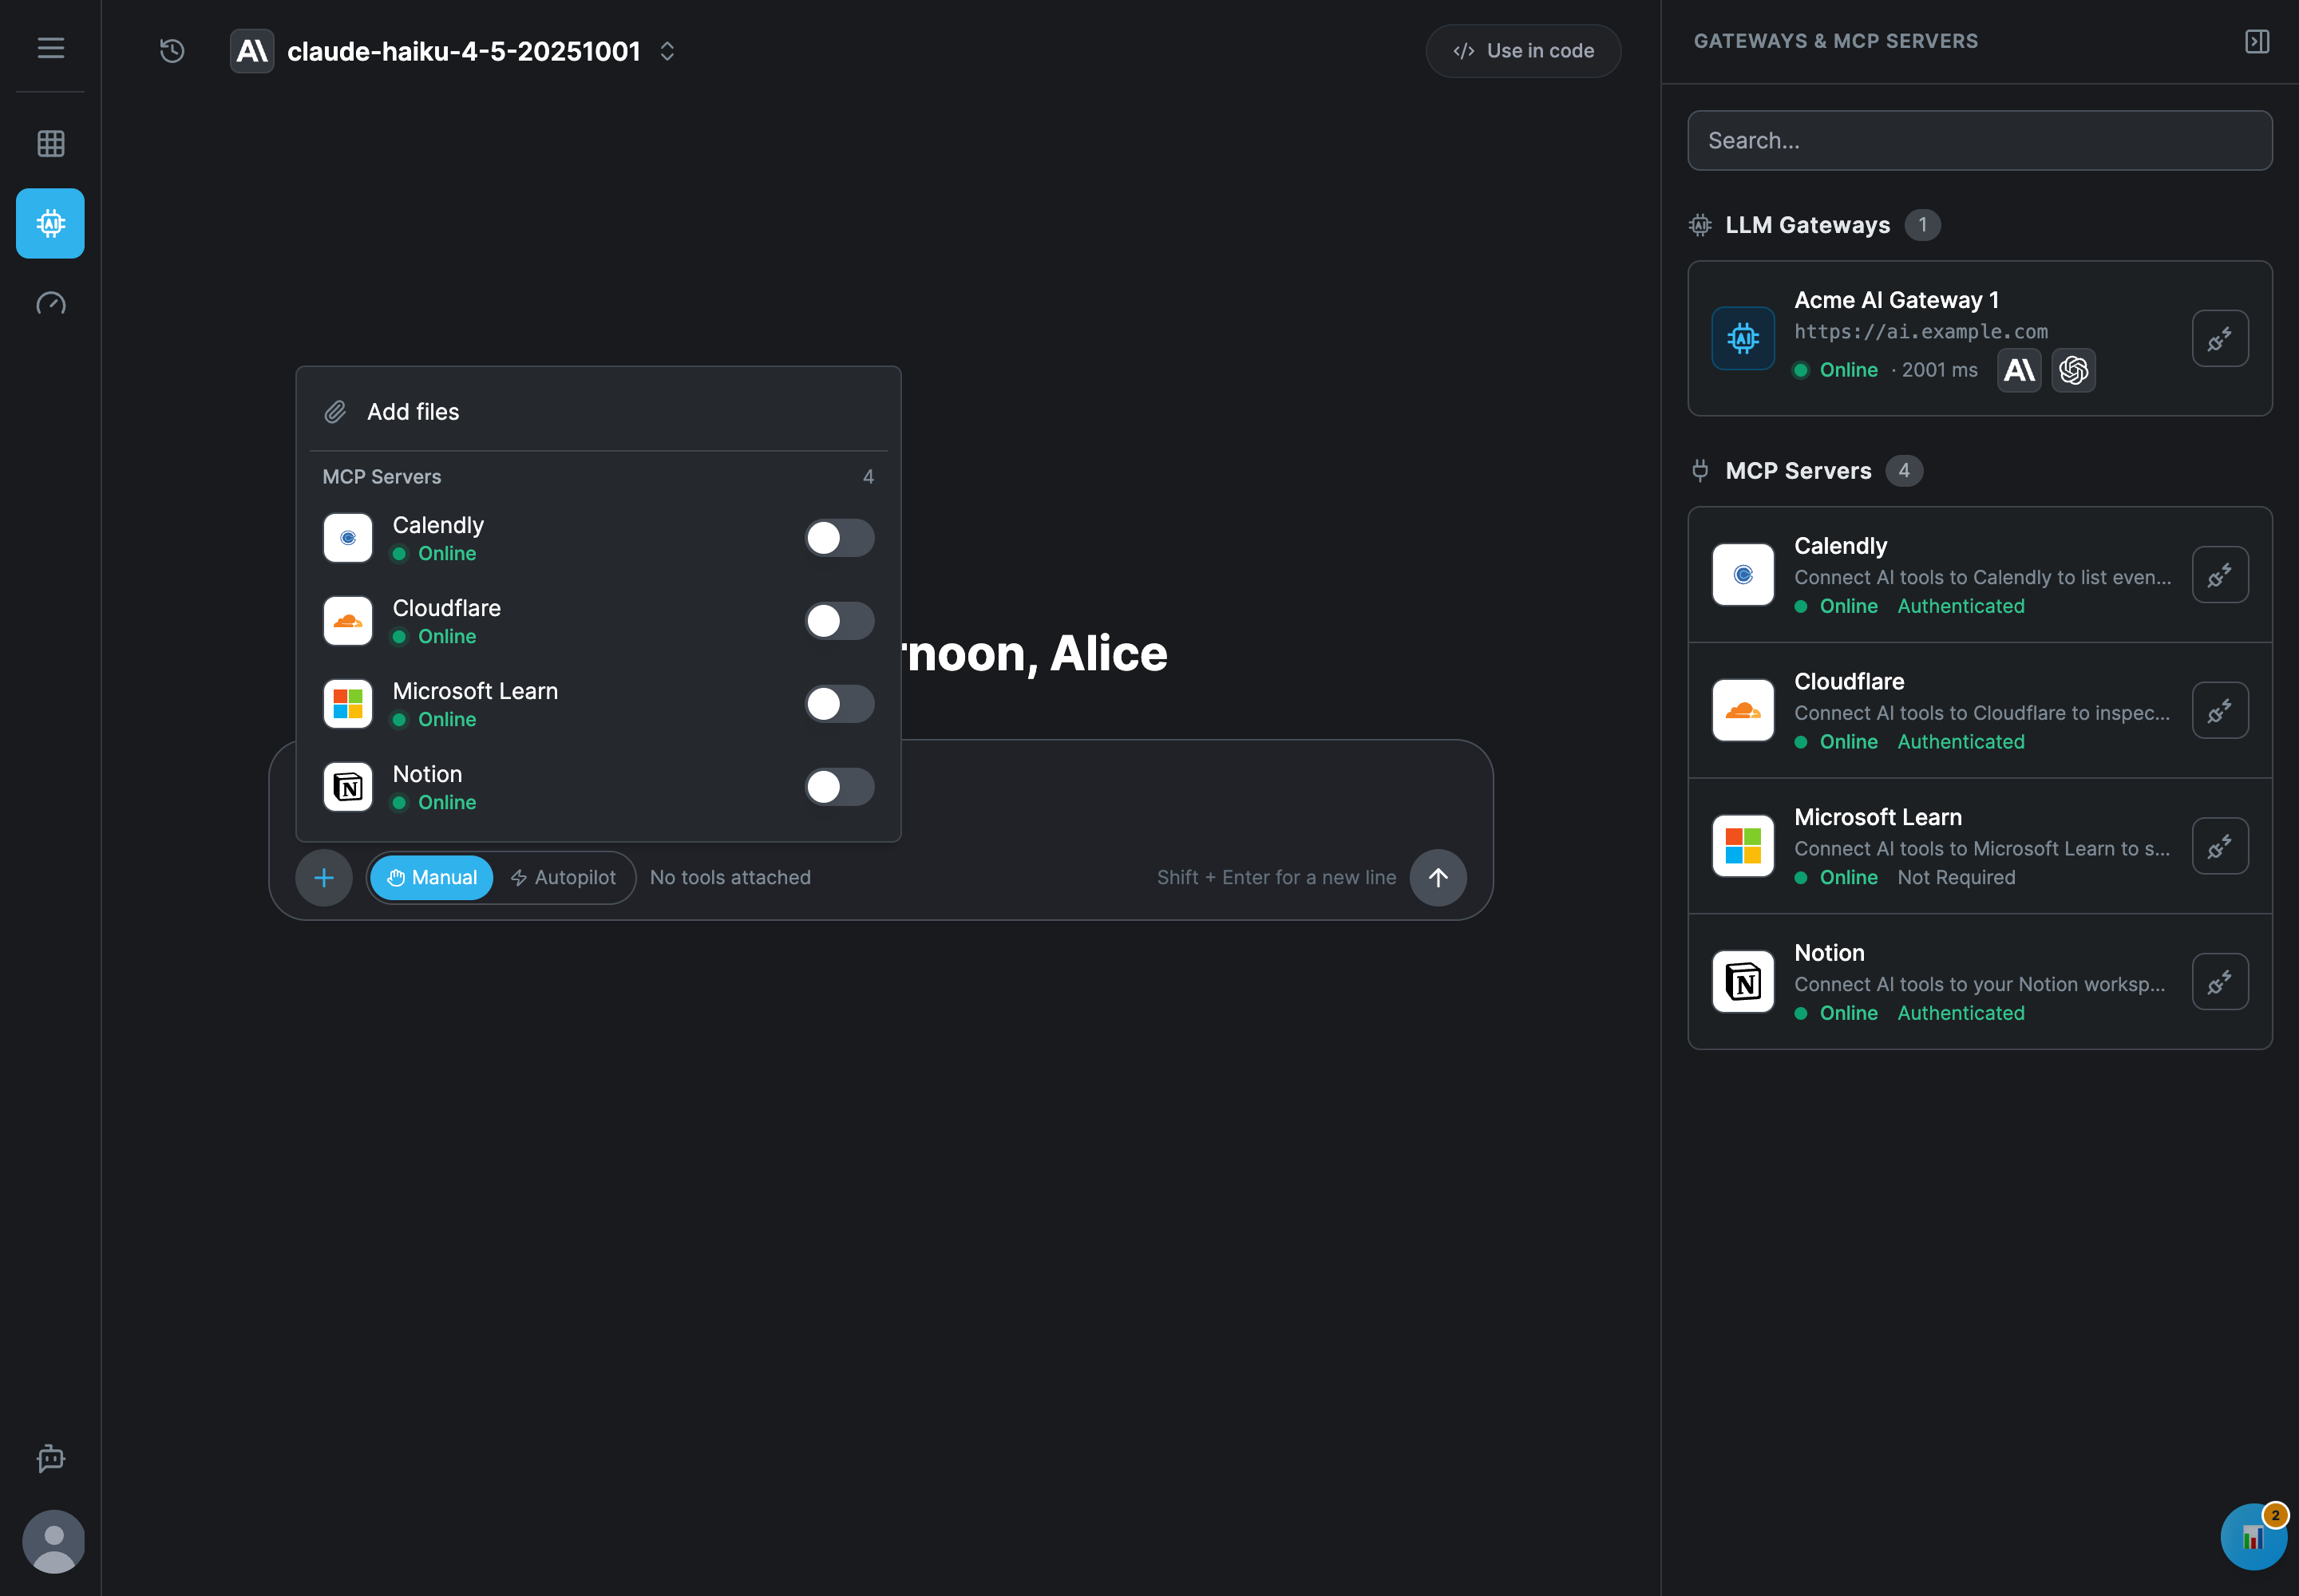Click Acme AI Gateway chip icon
The width and height of the screenshot is (2299, 1596).
point(1743,338)
